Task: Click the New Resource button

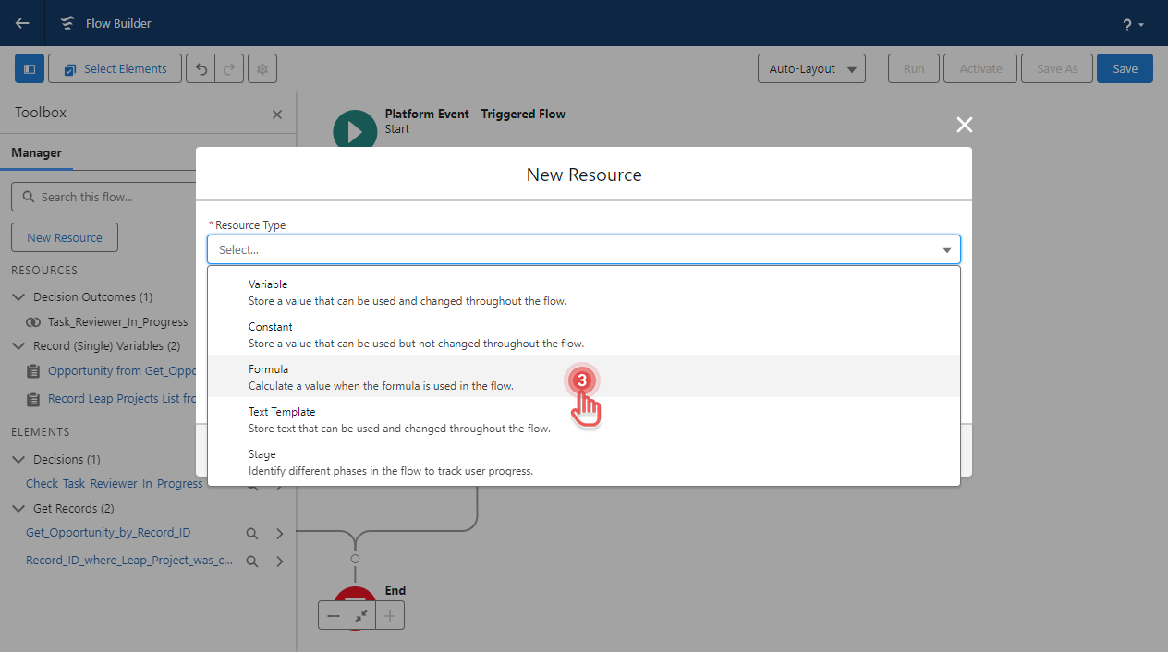Action: (x=64, y=237)
